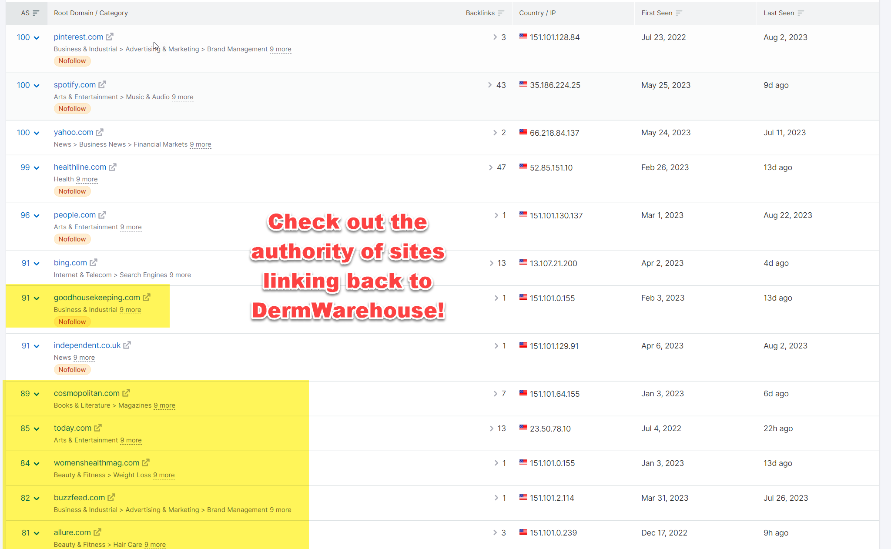Expand 3 backlinks arrow for pinterest.com
This screenshot has width=891, height=549.
tap(495, 37)
